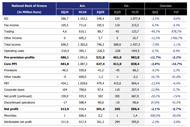
Task: Click the Est. column group header
Action: [x=127, y=6]
